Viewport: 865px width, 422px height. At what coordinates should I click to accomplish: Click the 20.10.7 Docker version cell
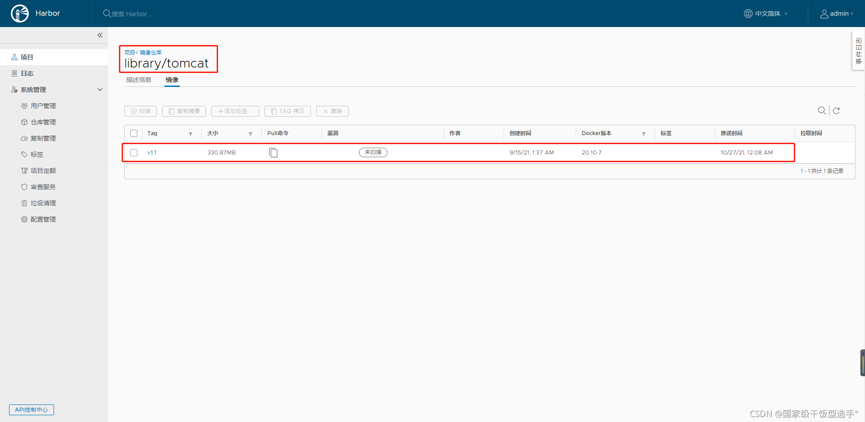(x=592, y=153)
